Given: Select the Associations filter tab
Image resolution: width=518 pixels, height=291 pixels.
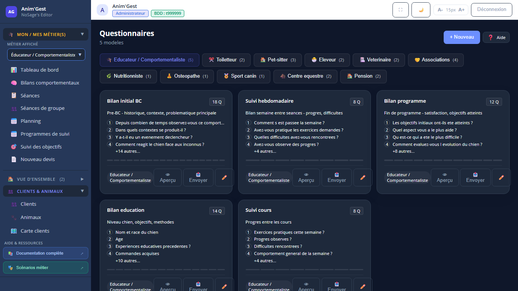Looking at the screenshot, I should point(436,60).
